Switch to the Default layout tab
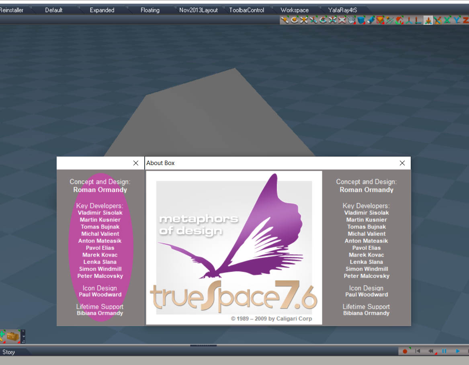 (54, 10)
